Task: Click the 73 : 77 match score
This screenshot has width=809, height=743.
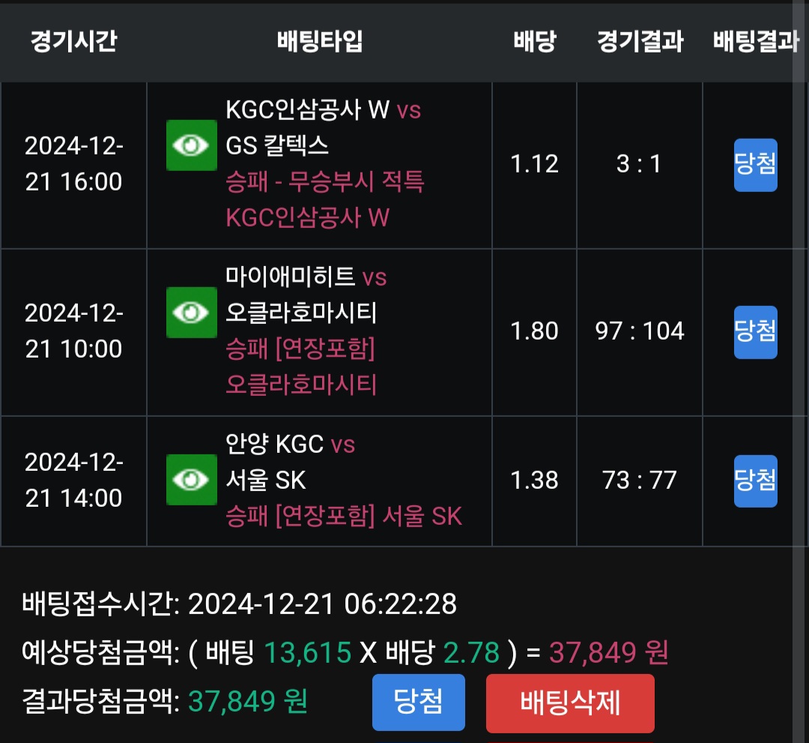Action: click(x=640, y=481)
